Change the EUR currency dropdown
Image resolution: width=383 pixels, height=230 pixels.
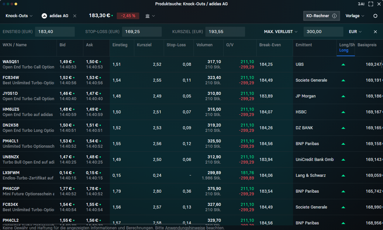click(355, 32)
